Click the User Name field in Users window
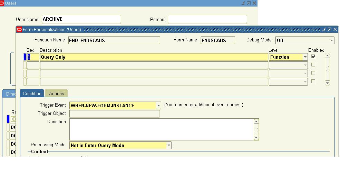The width and height of the screenshot is (340, 187). click(81, 19)
